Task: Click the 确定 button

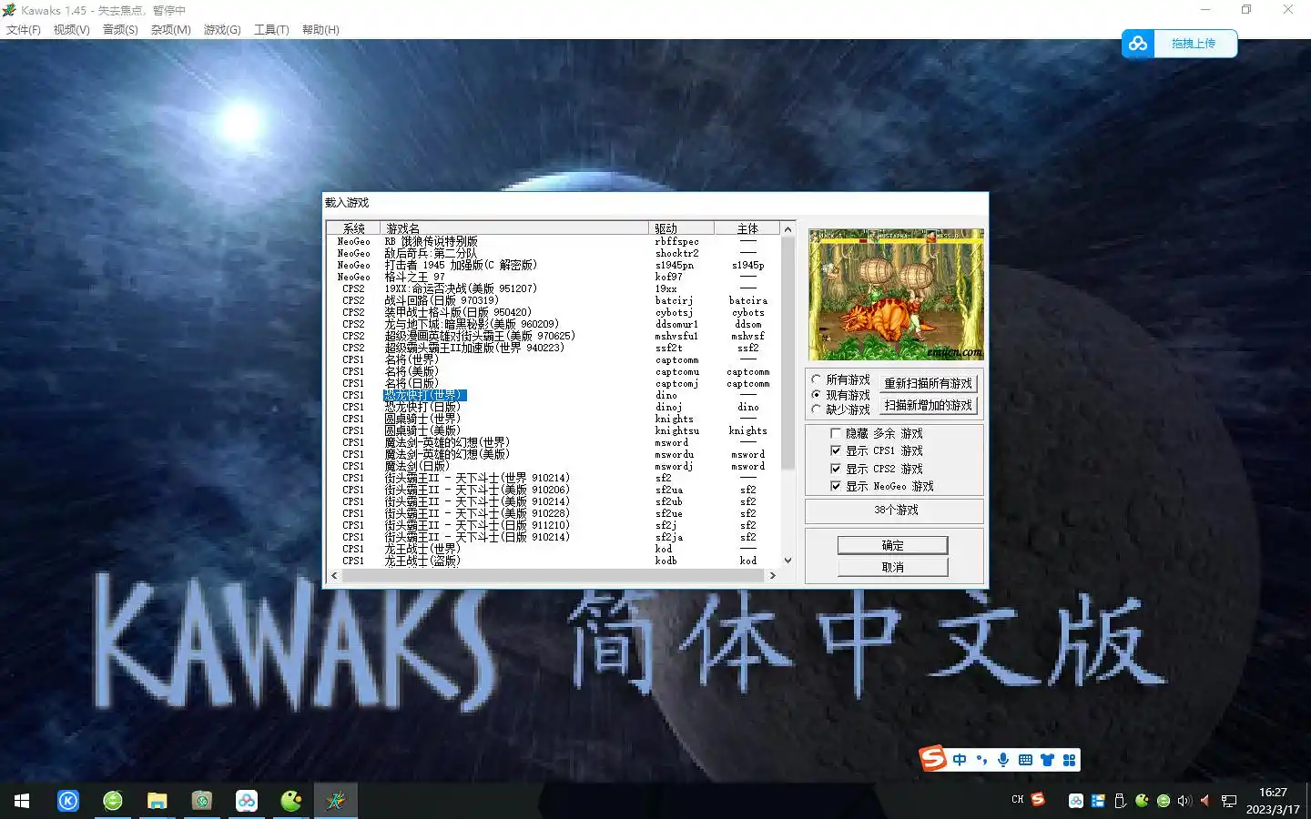Action: pos(892,545)
